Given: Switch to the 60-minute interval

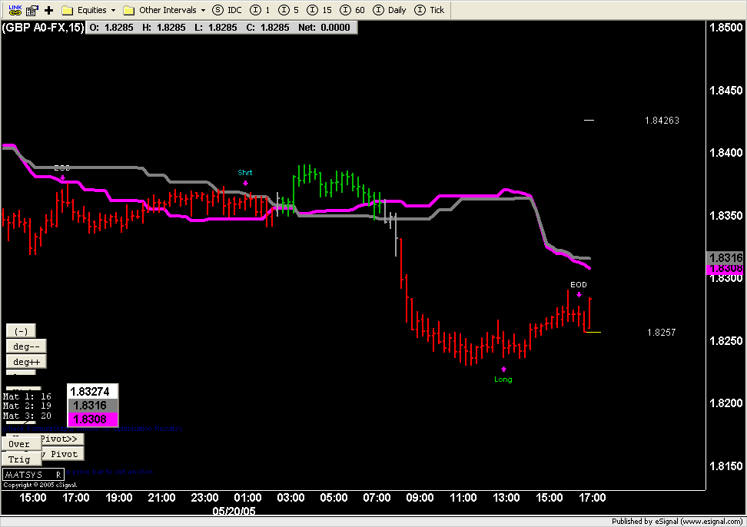Looking at the screenshot, I should (x=352, y=10).
